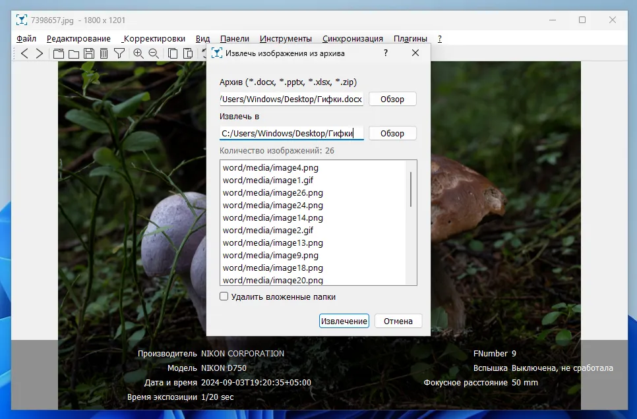The width and height of the screenshot is (637, 419).
Task: Enable 'Удалить вложенные папки' checkbox
Action: pyautogui.click(x=224, y=297)
